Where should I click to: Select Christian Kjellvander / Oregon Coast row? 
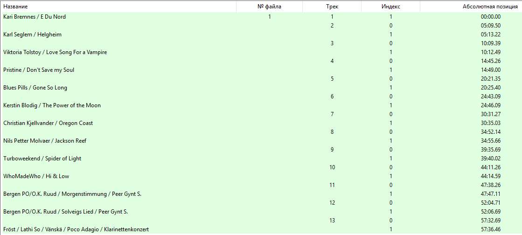click(261, 123)
